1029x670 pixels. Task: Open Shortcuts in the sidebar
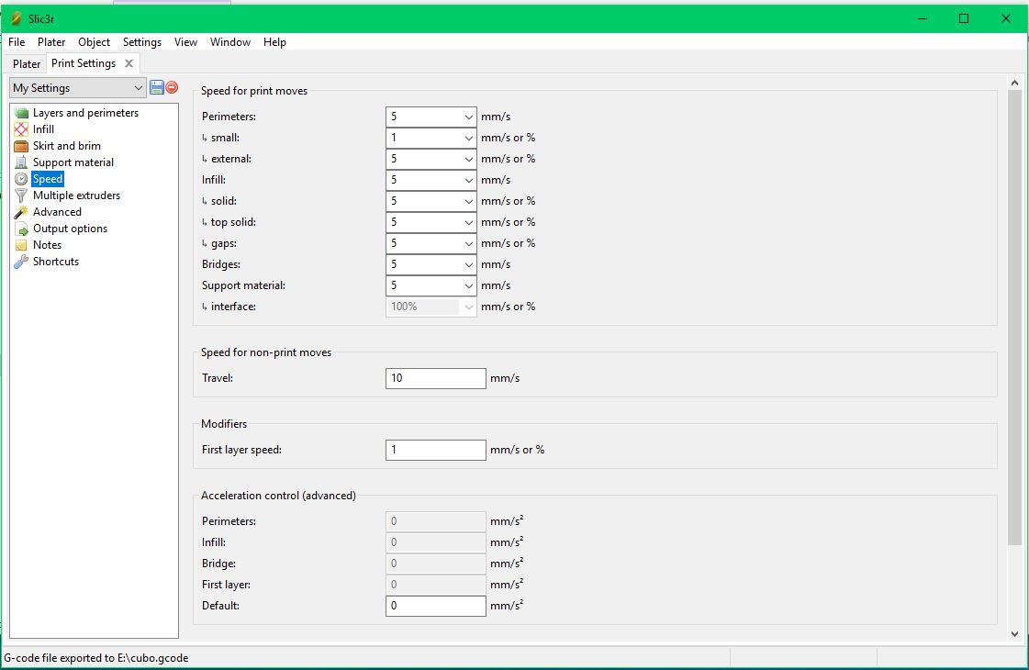pos(55,262)
